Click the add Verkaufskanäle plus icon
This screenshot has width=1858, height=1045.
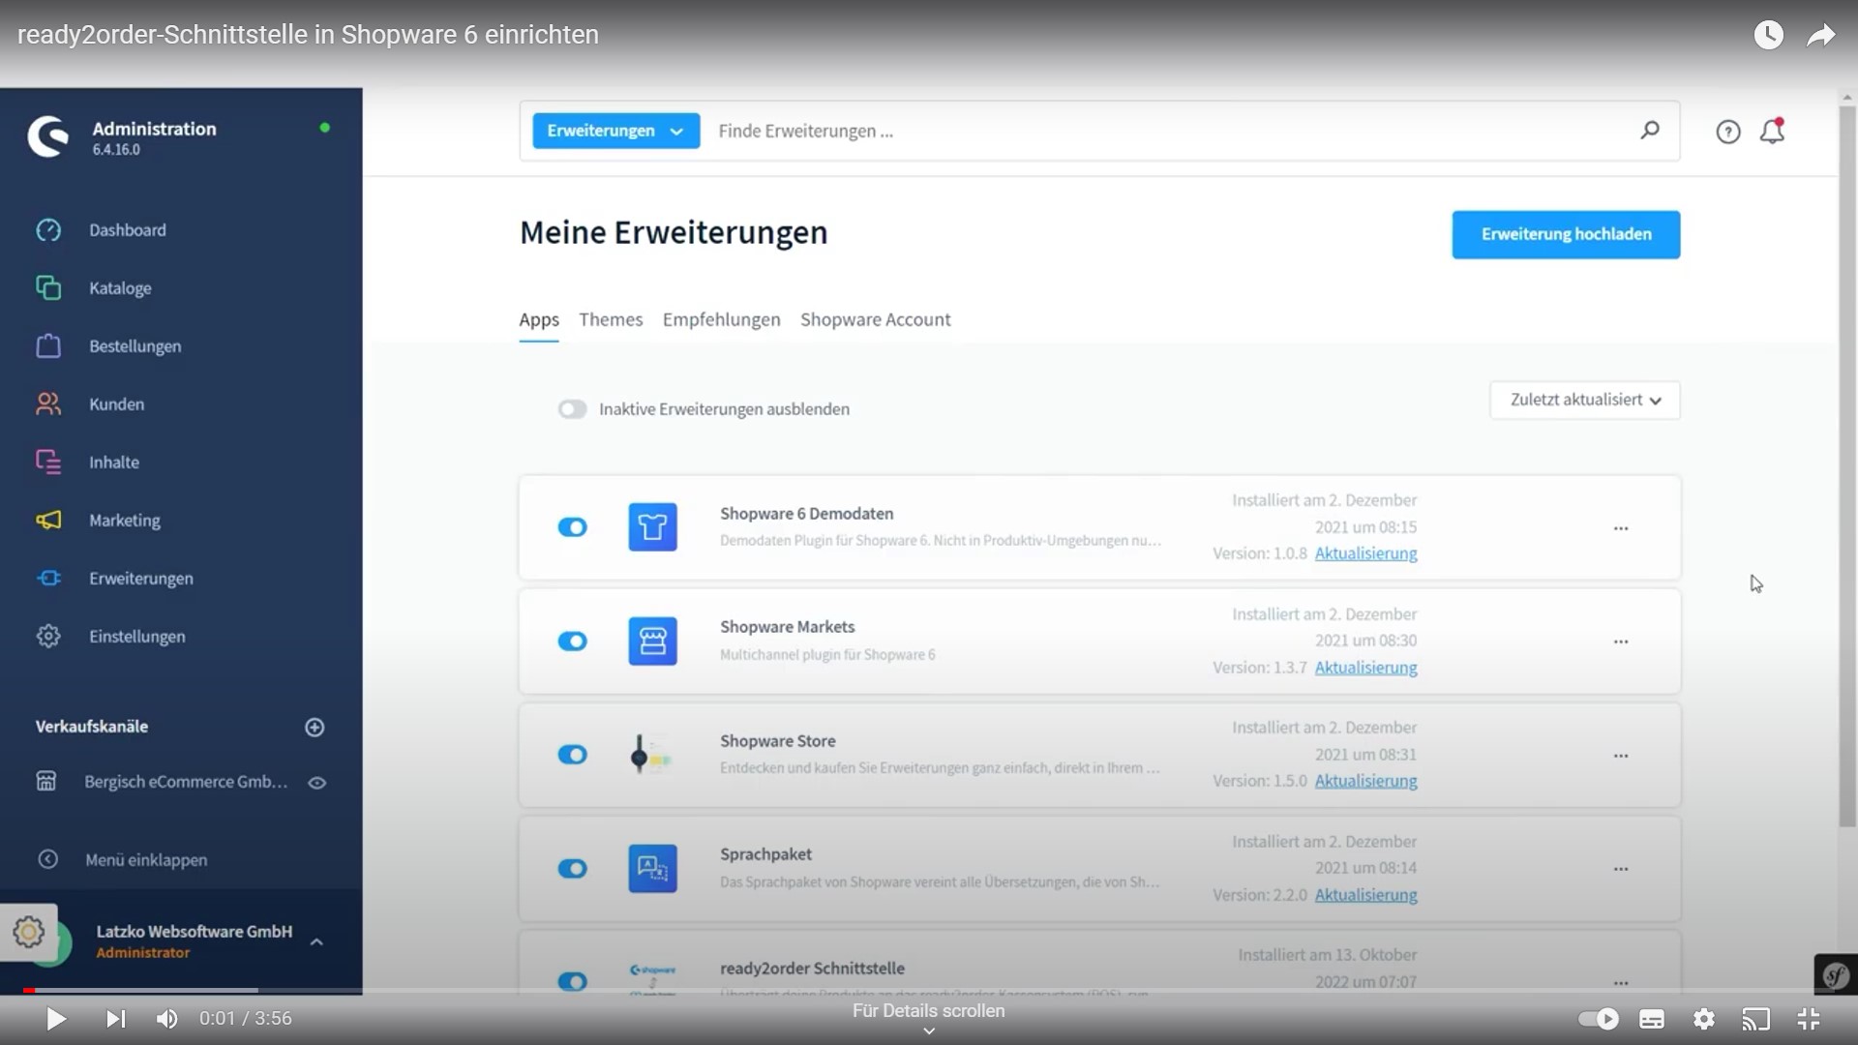coord(315,728)
